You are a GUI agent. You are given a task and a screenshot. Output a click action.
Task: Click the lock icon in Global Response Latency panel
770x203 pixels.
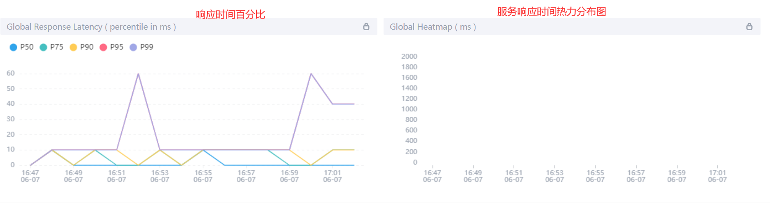[366, 27]
